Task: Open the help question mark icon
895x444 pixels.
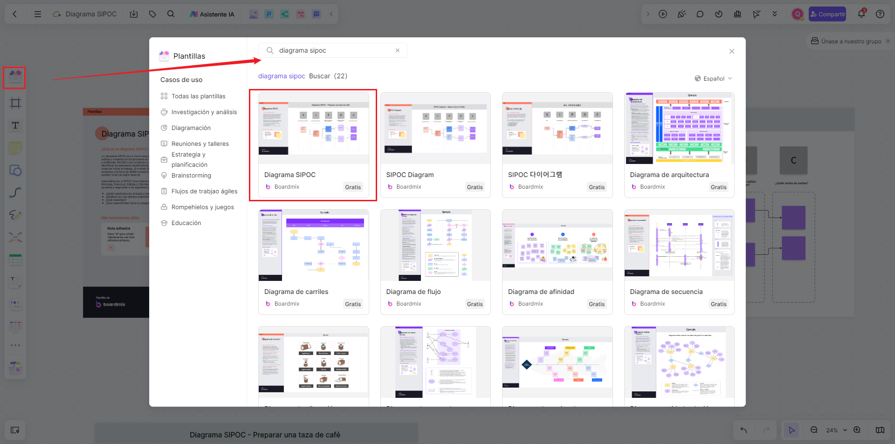Action: (x=880, y=14)
